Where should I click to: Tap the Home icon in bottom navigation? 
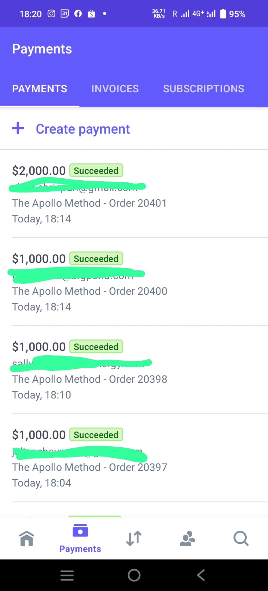27,538
